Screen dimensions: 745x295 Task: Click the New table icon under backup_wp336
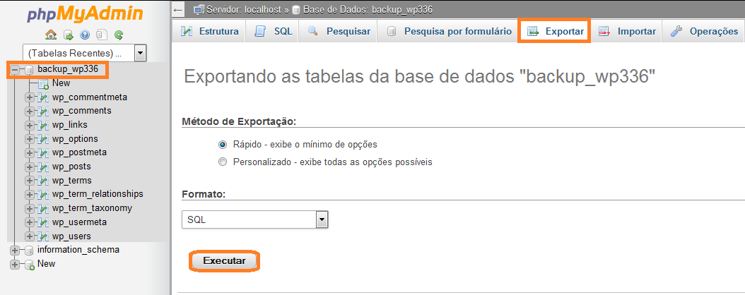44,83
